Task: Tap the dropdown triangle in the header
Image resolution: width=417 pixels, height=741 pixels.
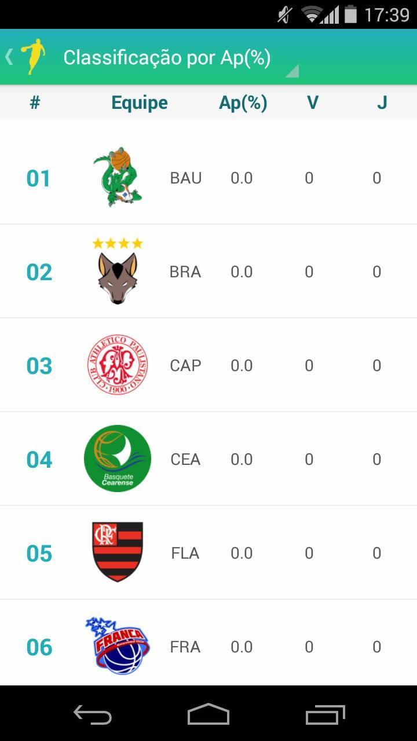Action: [x=292, y=71]
